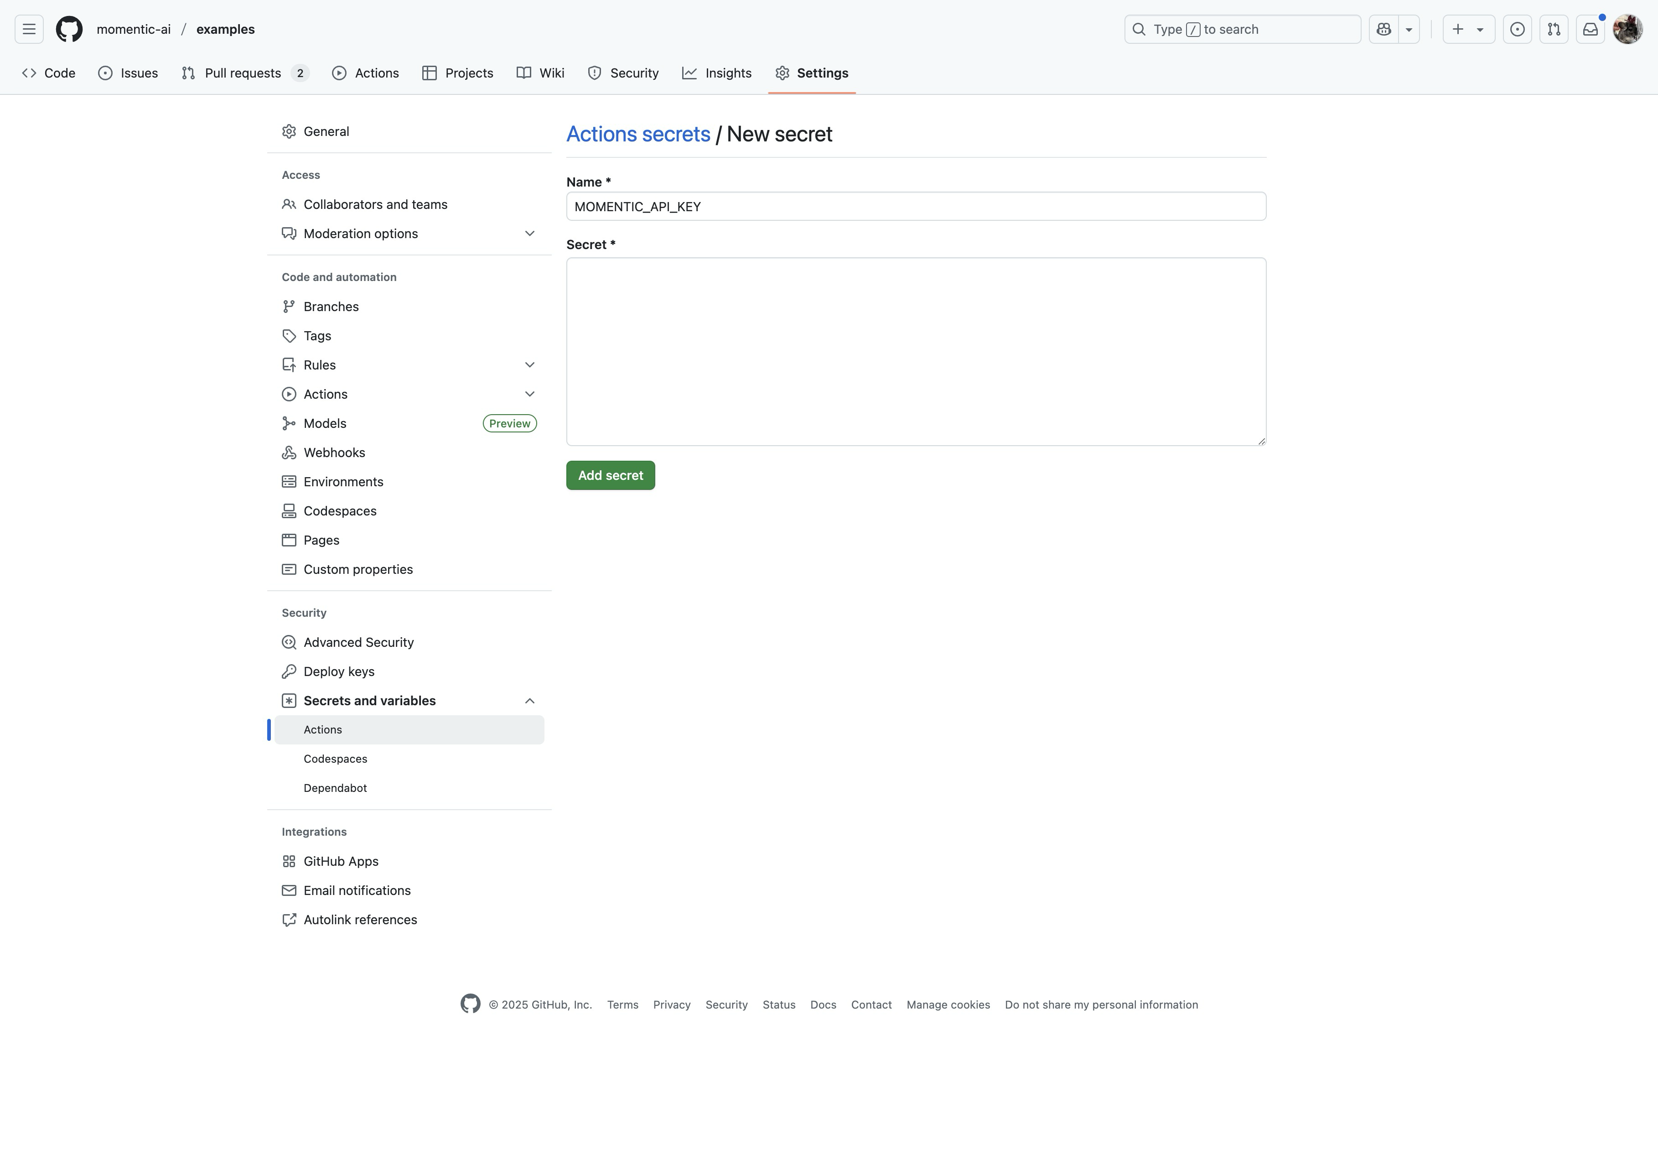The width and height of the screenshot is (1658, 1155).
Task: Click the codespaces icon in the sidebar
Action: (x=289, y=511)
